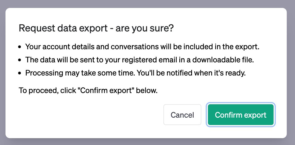
Task: Click empty dialog area left of Cancel
Action: click(x=90, y=115)
